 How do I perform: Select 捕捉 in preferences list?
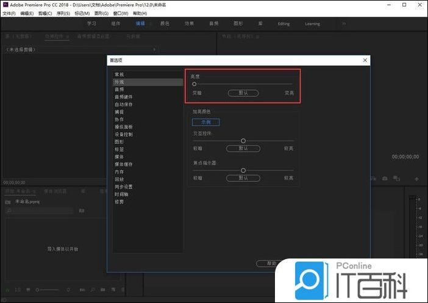pos(119,112)
